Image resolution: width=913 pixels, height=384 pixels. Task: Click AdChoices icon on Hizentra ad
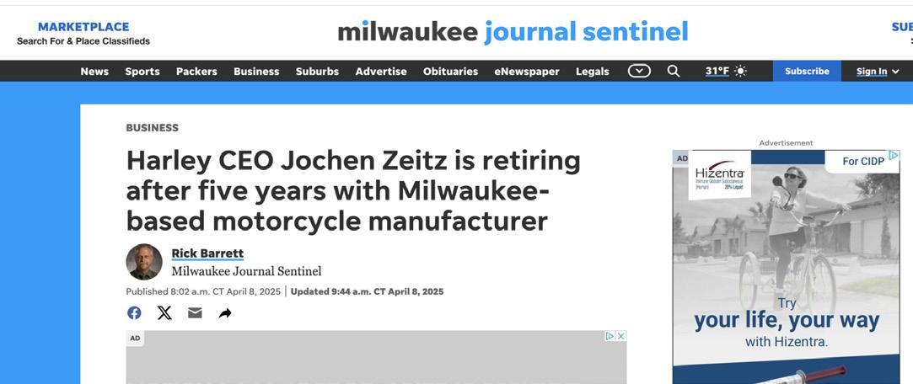tap(894, 156)
